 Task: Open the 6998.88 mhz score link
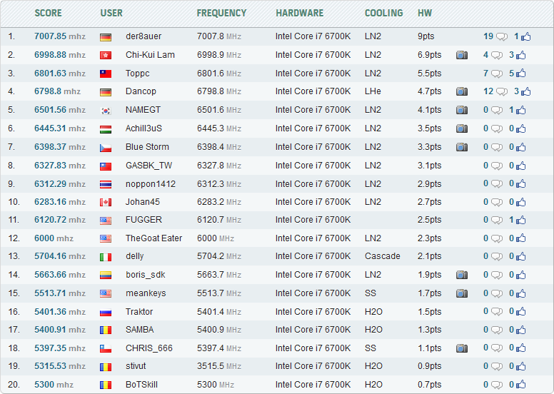tap(60, 55)
